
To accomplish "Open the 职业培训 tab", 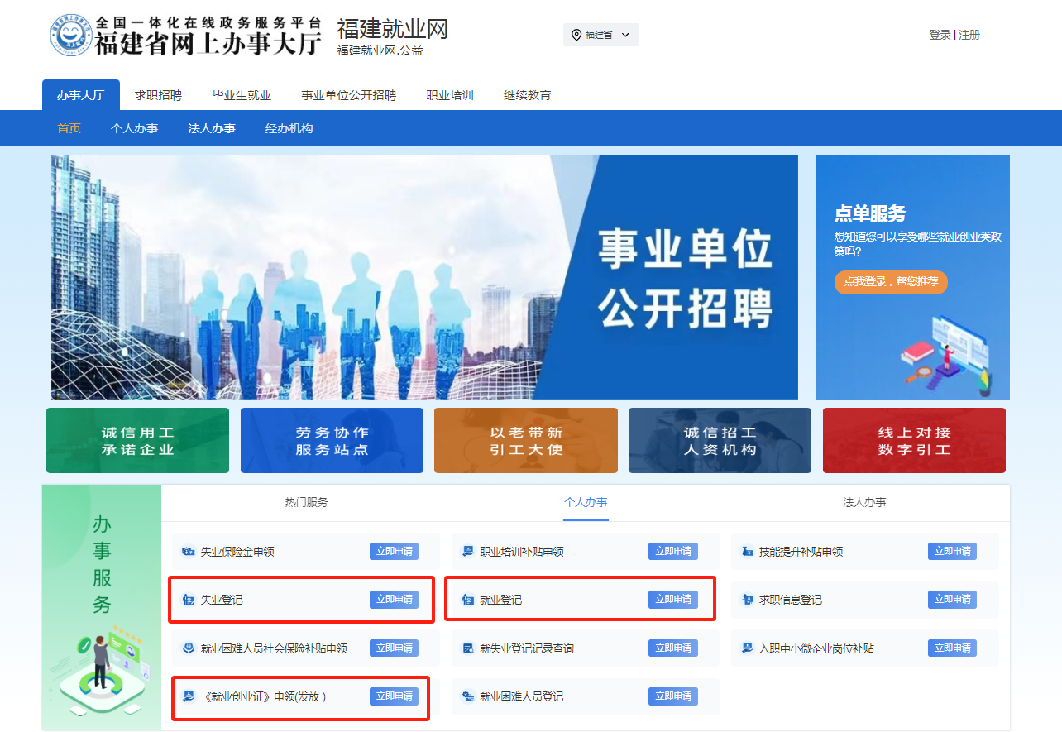I will (x=450, y=95).
